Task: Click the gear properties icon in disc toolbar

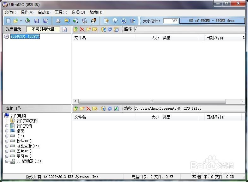Action: tap(110, 29)
